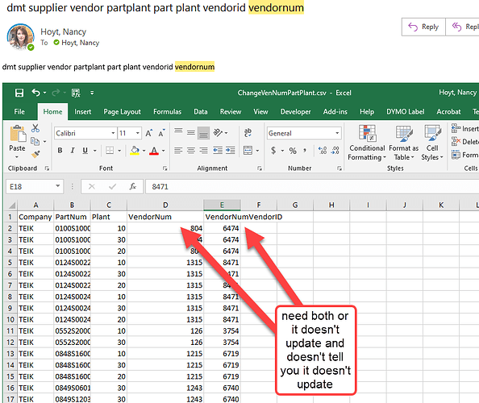This screenshot has width=479, height=403.
Task: Switch to the Formulas ribbon tab
Action: pyautogui.click(x=167, y=112)
